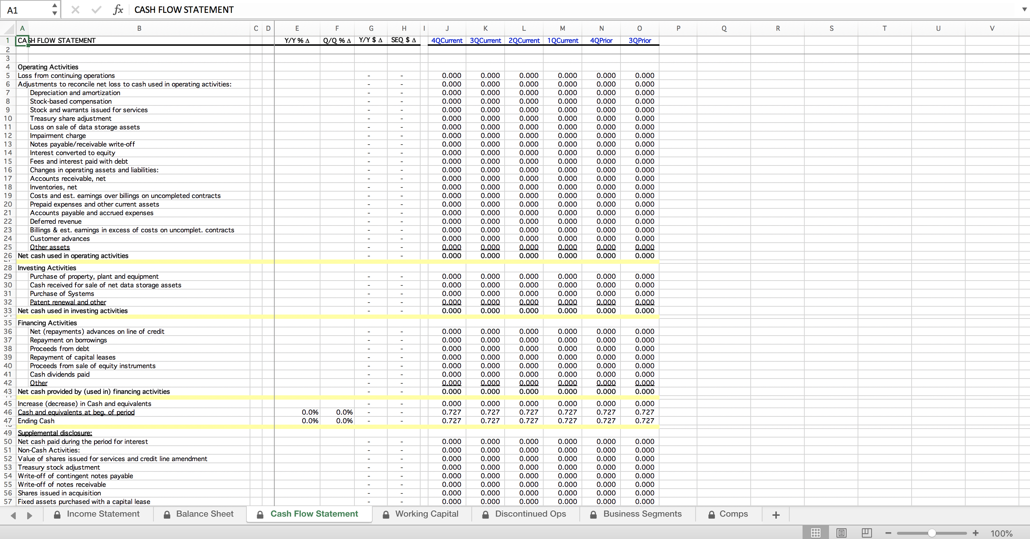
Task: Click zoom in plus button
Action: coord(976,533)
